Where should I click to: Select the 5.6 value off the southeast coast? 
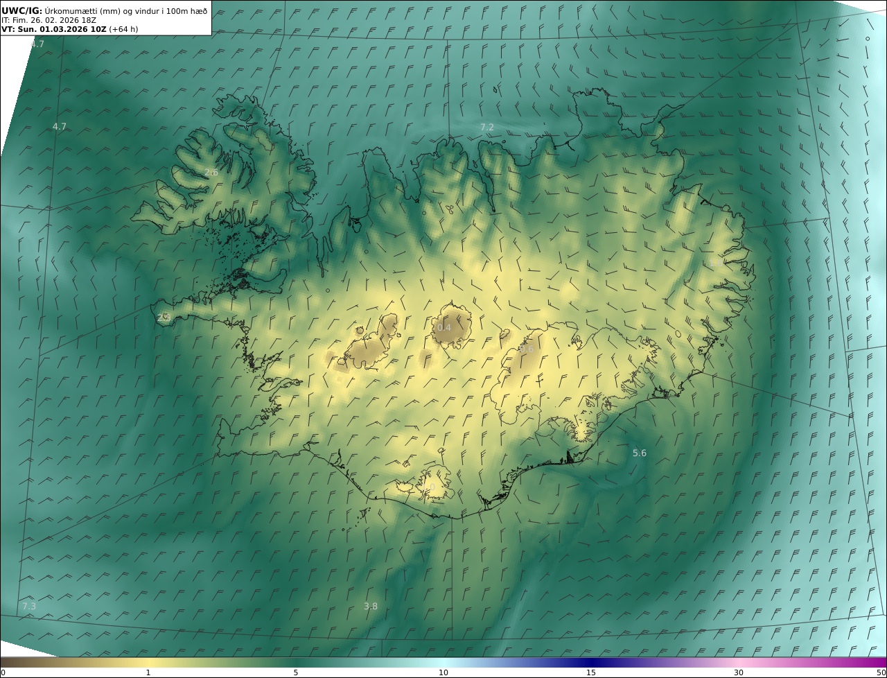(x=640, y=453)
